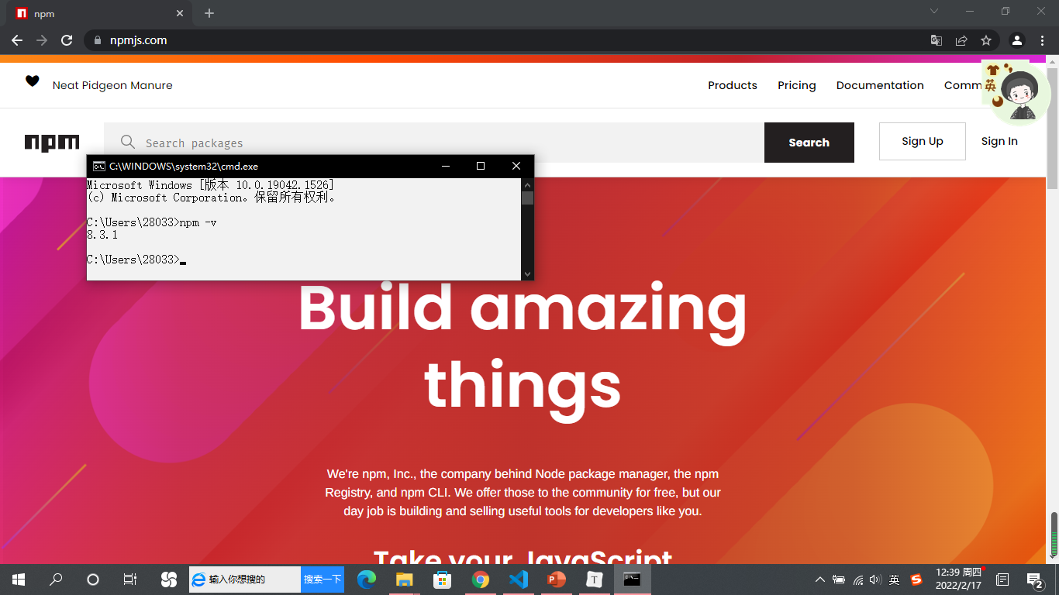Click the black Search button
This screenshot has height=595, width=1059.
point(809,143)
